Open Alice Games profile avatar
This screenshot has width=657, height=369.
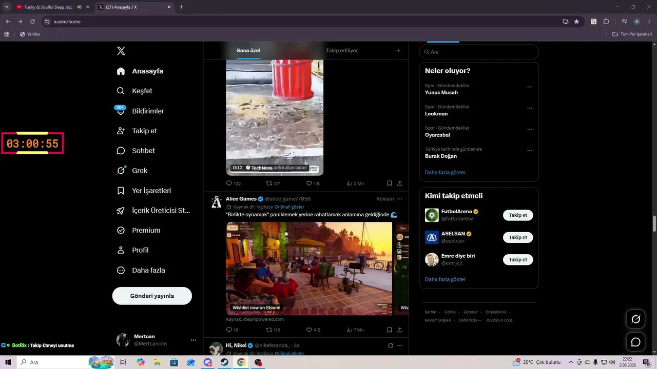click(217, 201)
